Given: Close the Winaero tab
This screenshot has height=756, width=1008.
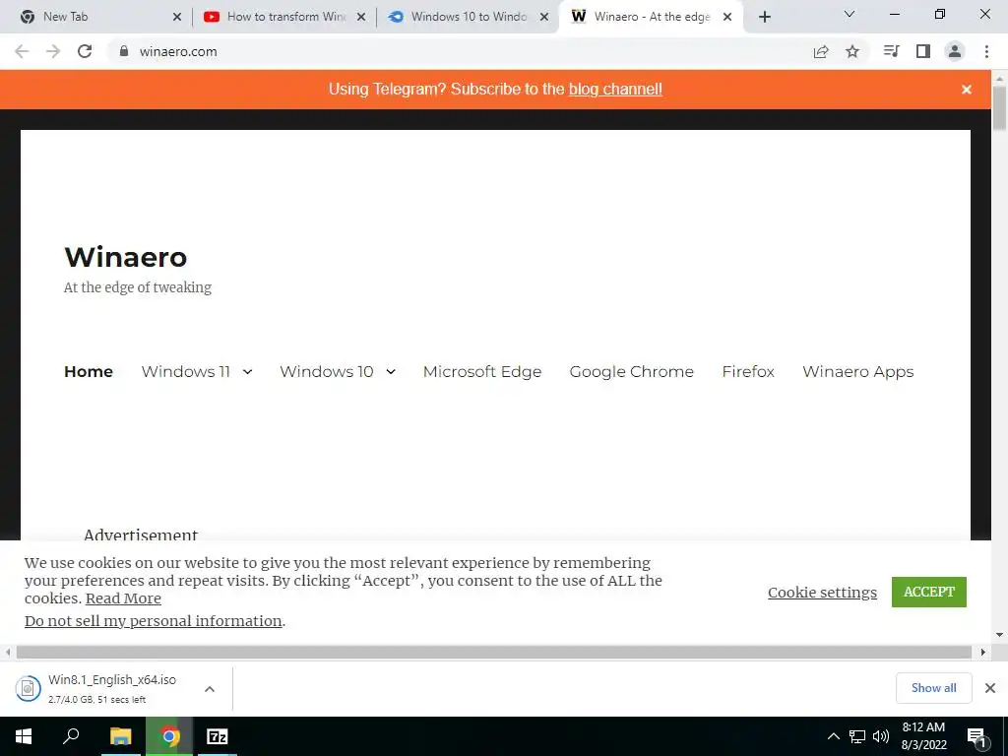Looking at the screenshot, I should [727, 17].
